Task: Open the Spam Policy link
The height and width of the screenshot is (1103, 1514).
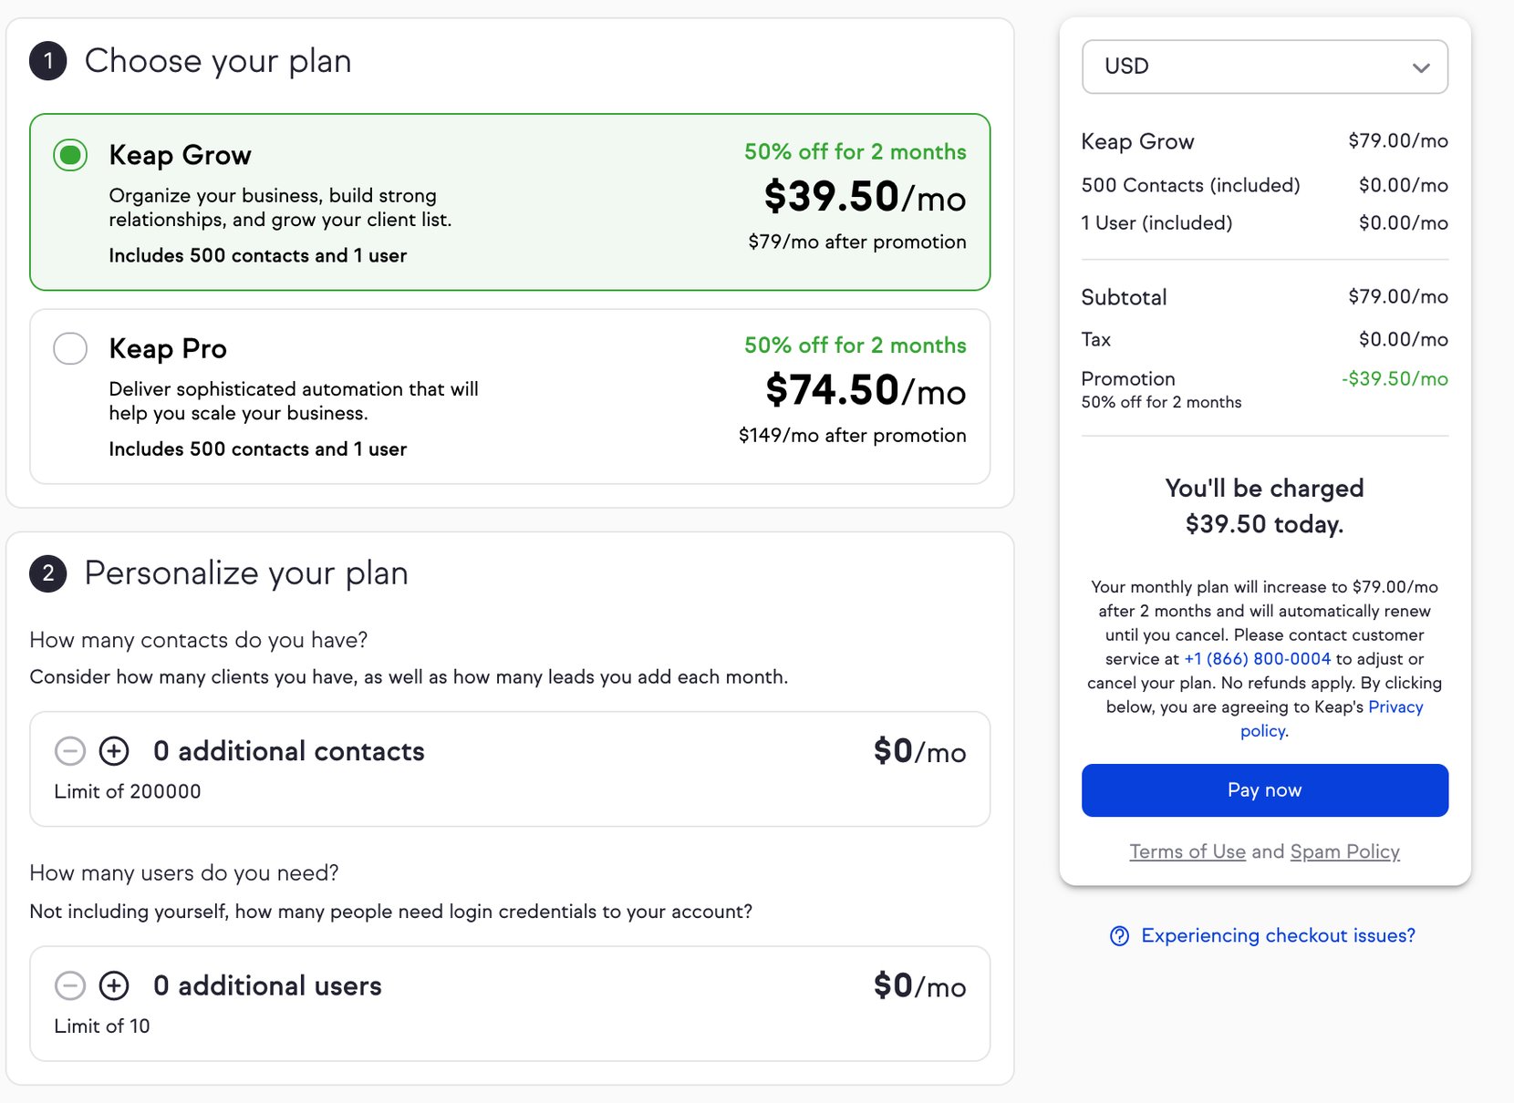Action: 1345,850
